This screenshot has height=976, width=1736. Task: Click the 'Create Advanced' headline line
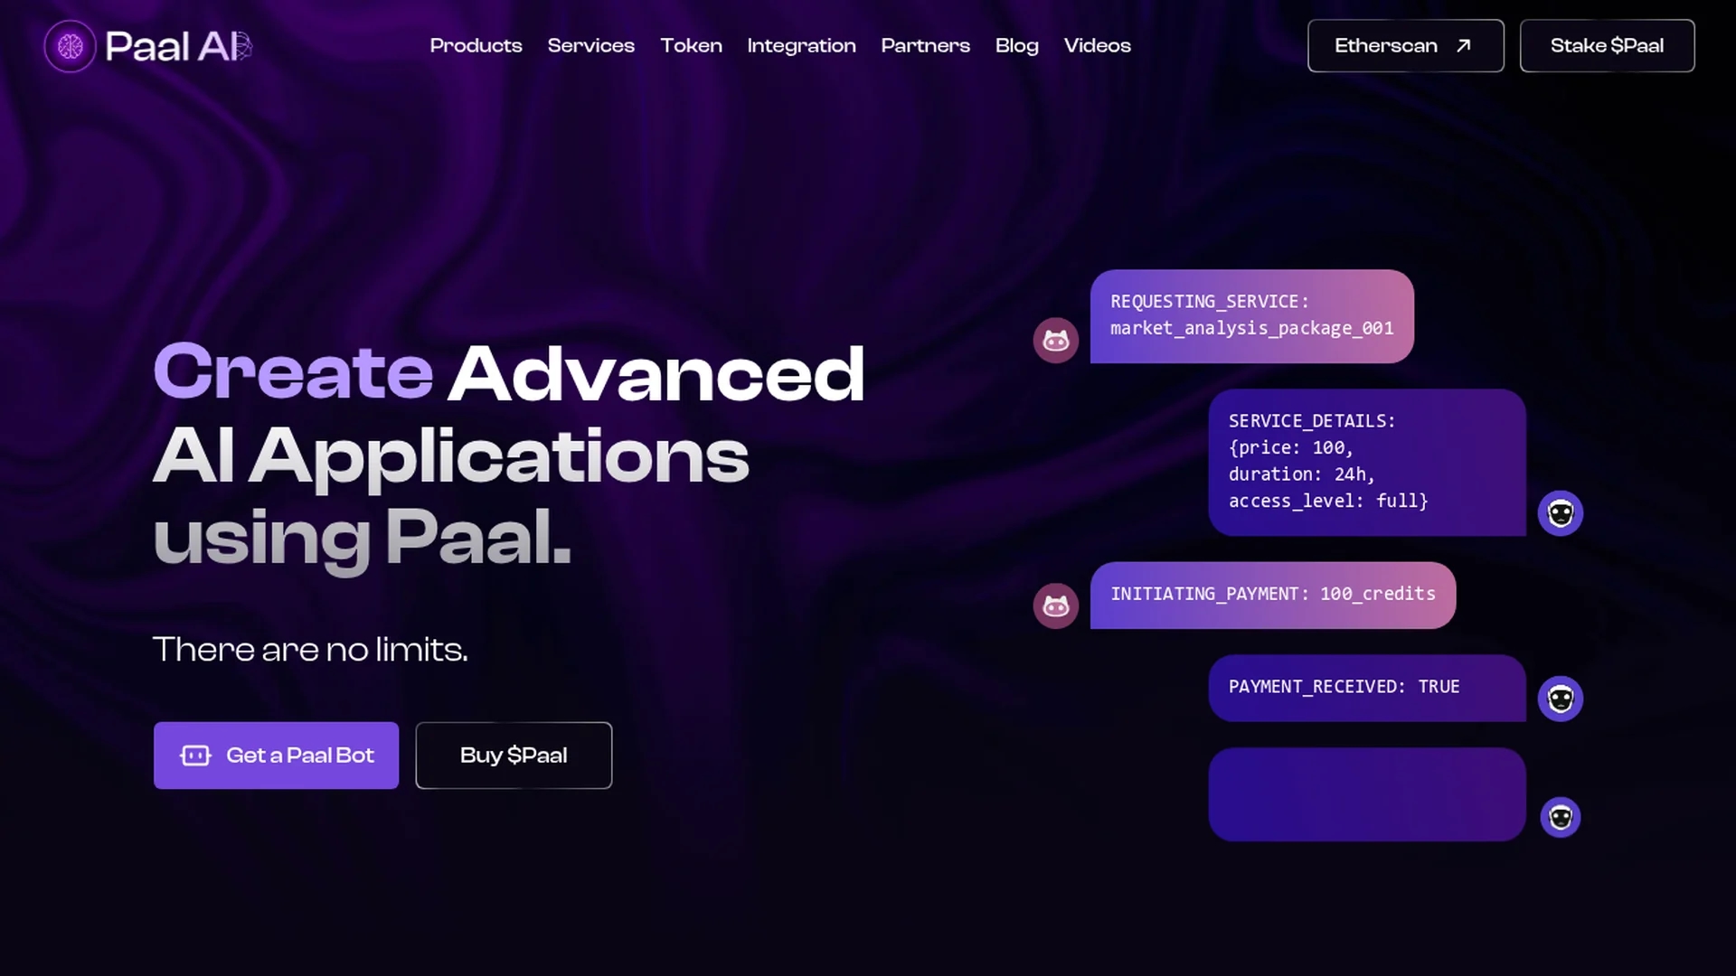pyautogui.click(x=509, y=373)
